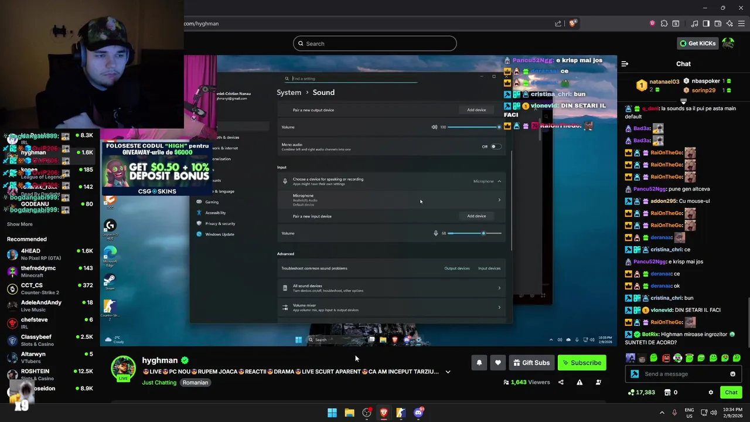The height and width of the screenshot is (422, 750).
Task: Open the pink U extension icon
Action: point(652,23)
